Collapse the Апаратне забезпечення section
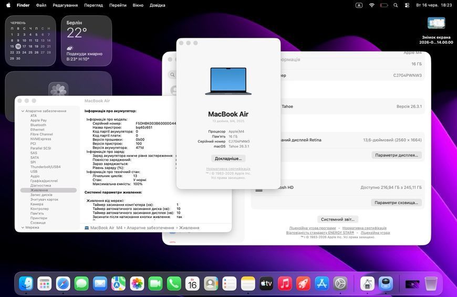 pyautogui.click(x=23, y=111)
